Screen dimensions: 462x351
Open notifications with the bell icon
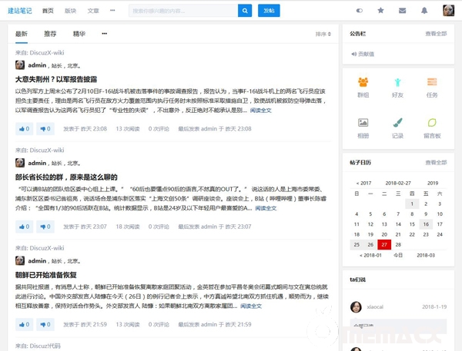(x=423, y=11)
